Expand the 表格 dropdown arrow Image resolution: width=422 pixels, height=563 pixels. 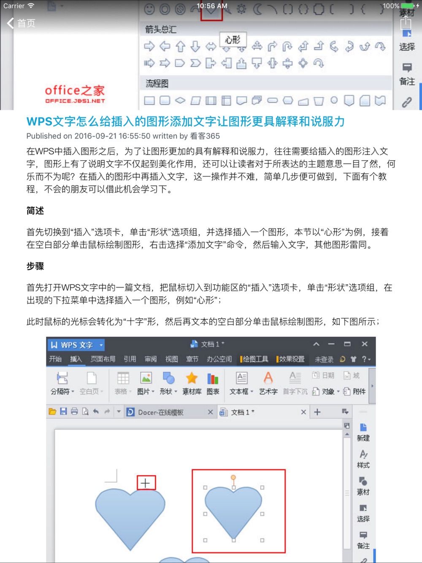point(130,392)
